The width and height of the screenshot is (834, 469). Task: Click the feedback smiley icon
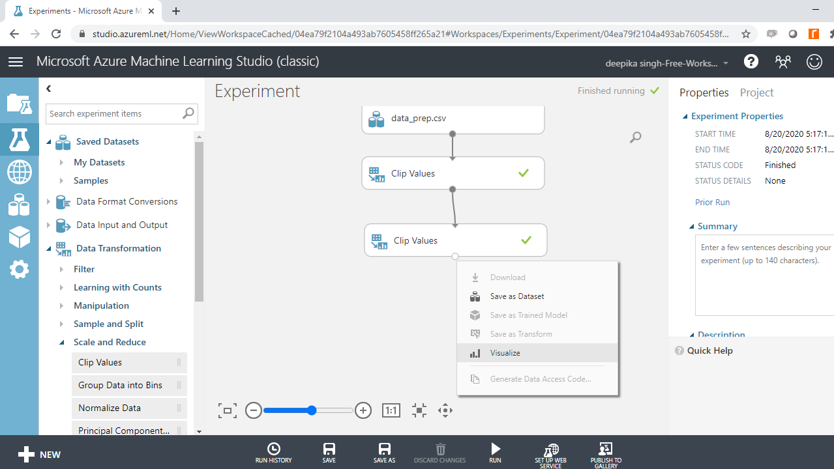click(x=814, y=62)
